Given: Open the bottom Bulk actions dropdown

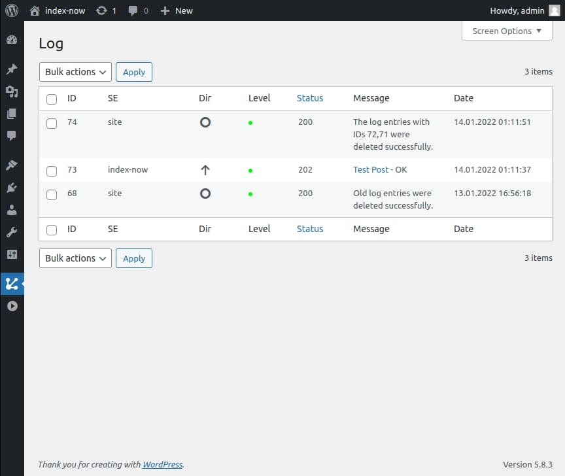Looking at the screenshot, I should click(75, 258).
